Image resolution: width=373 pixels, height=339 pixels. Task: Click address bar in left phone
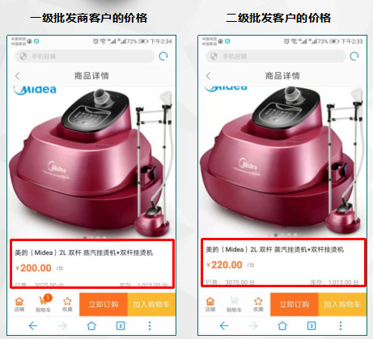point(85,57)
